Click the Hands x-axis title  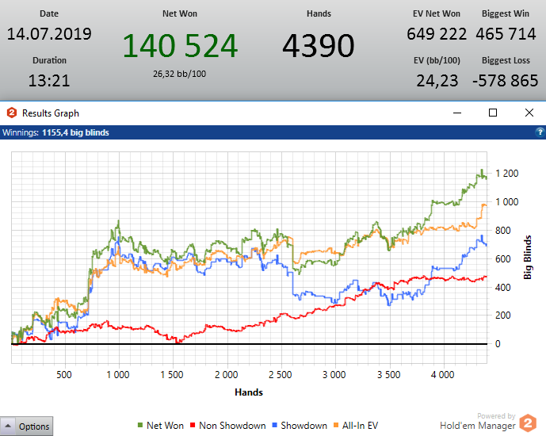(249, 392)
